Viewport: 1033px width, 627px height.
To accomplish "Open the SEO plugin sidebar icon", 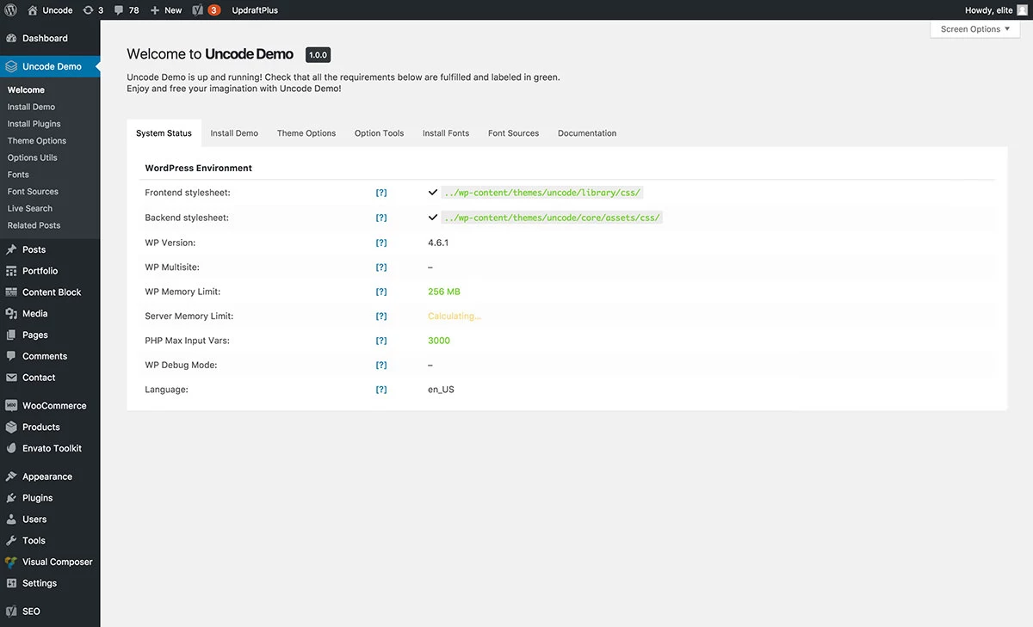I will [12, 611].
